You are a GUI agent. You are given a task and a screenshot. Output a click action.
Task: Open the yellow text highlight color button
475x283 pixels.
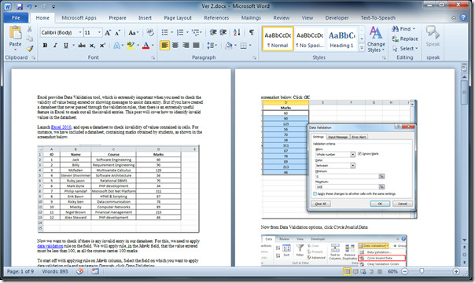pos(131,46)
